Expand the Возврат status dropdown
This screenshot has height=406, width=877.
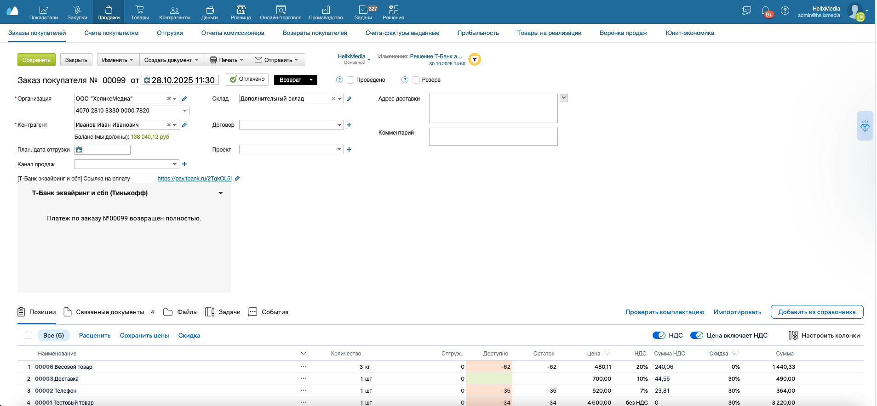click(311, 80)
